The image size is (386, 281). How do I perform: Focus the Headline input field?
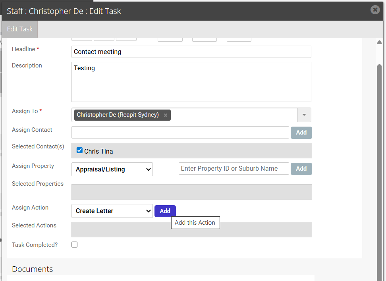click(191, 52)
